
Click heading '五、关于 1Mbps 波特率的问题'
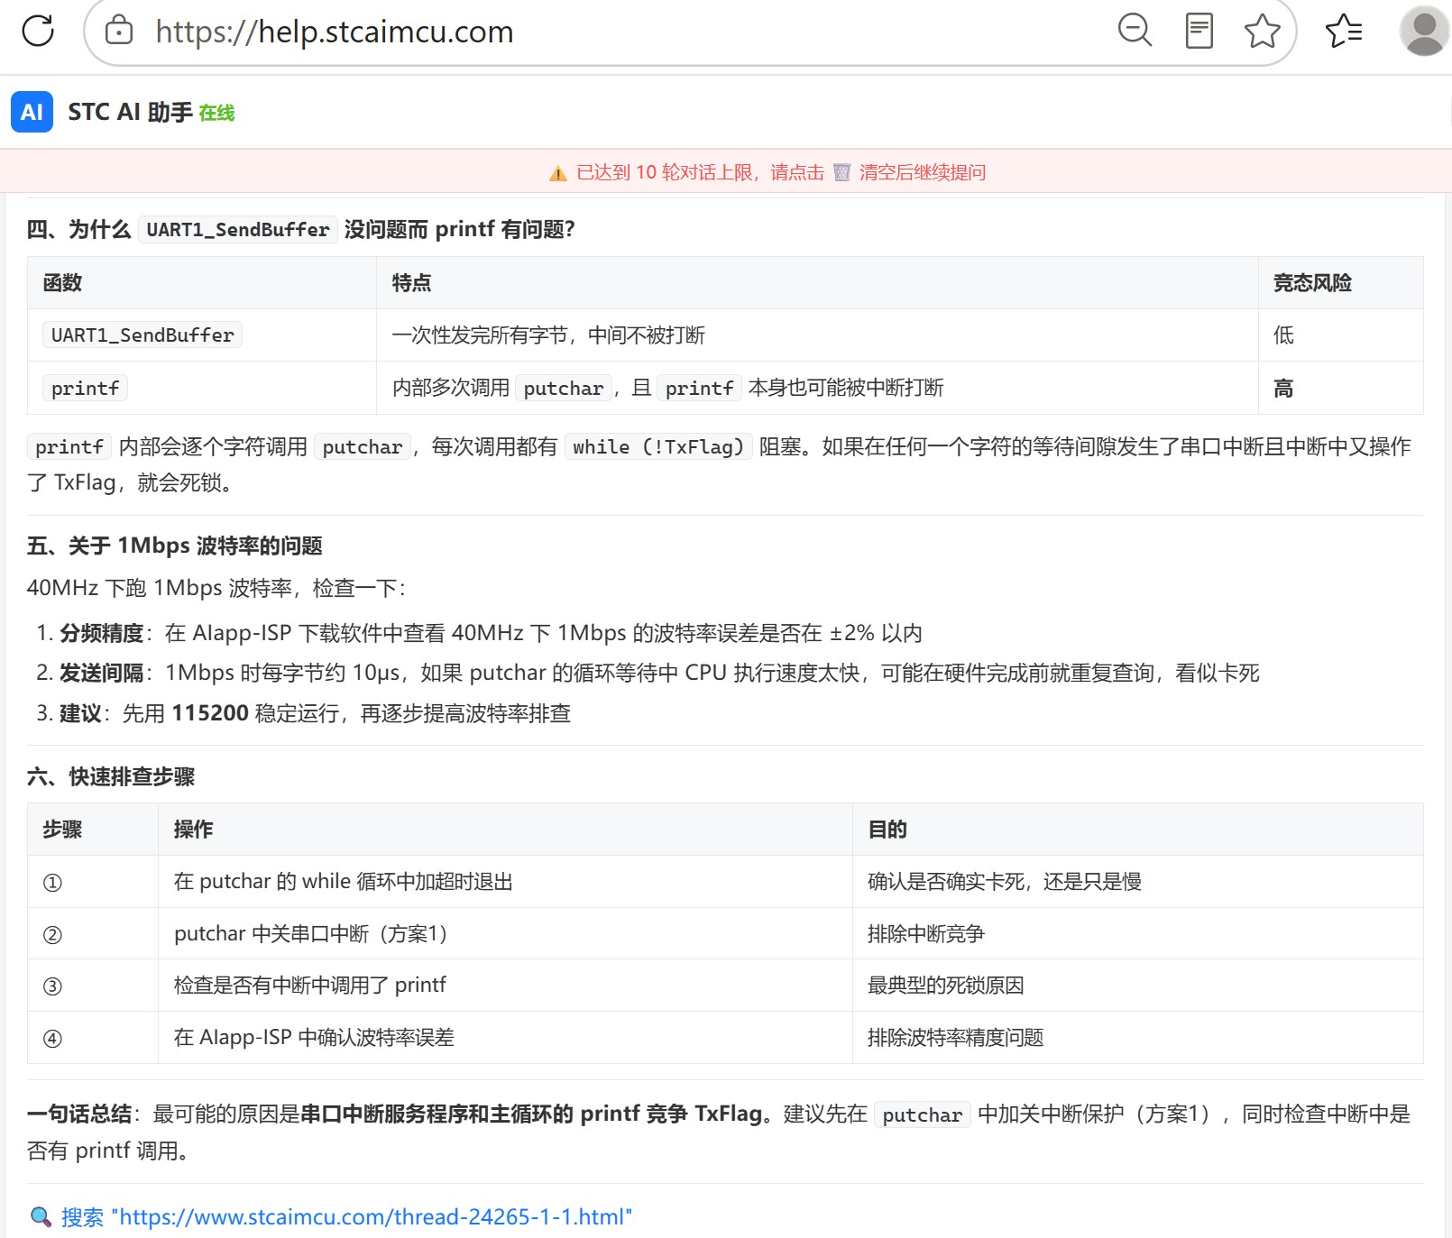pos(175,546)
